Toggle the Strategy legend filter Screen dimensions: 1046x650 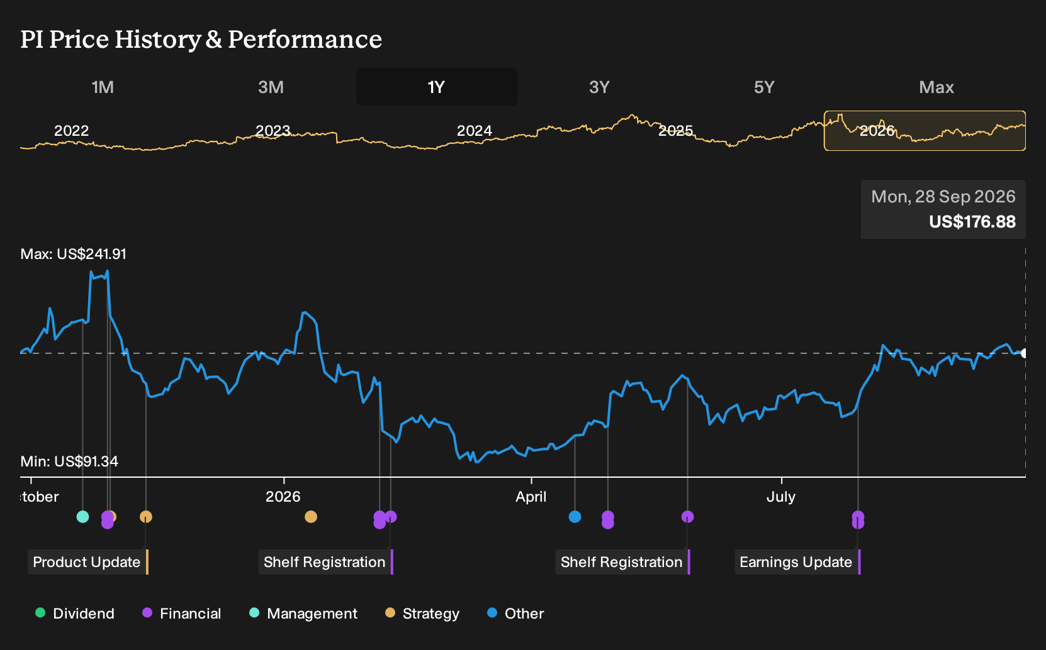coord(422,614)
